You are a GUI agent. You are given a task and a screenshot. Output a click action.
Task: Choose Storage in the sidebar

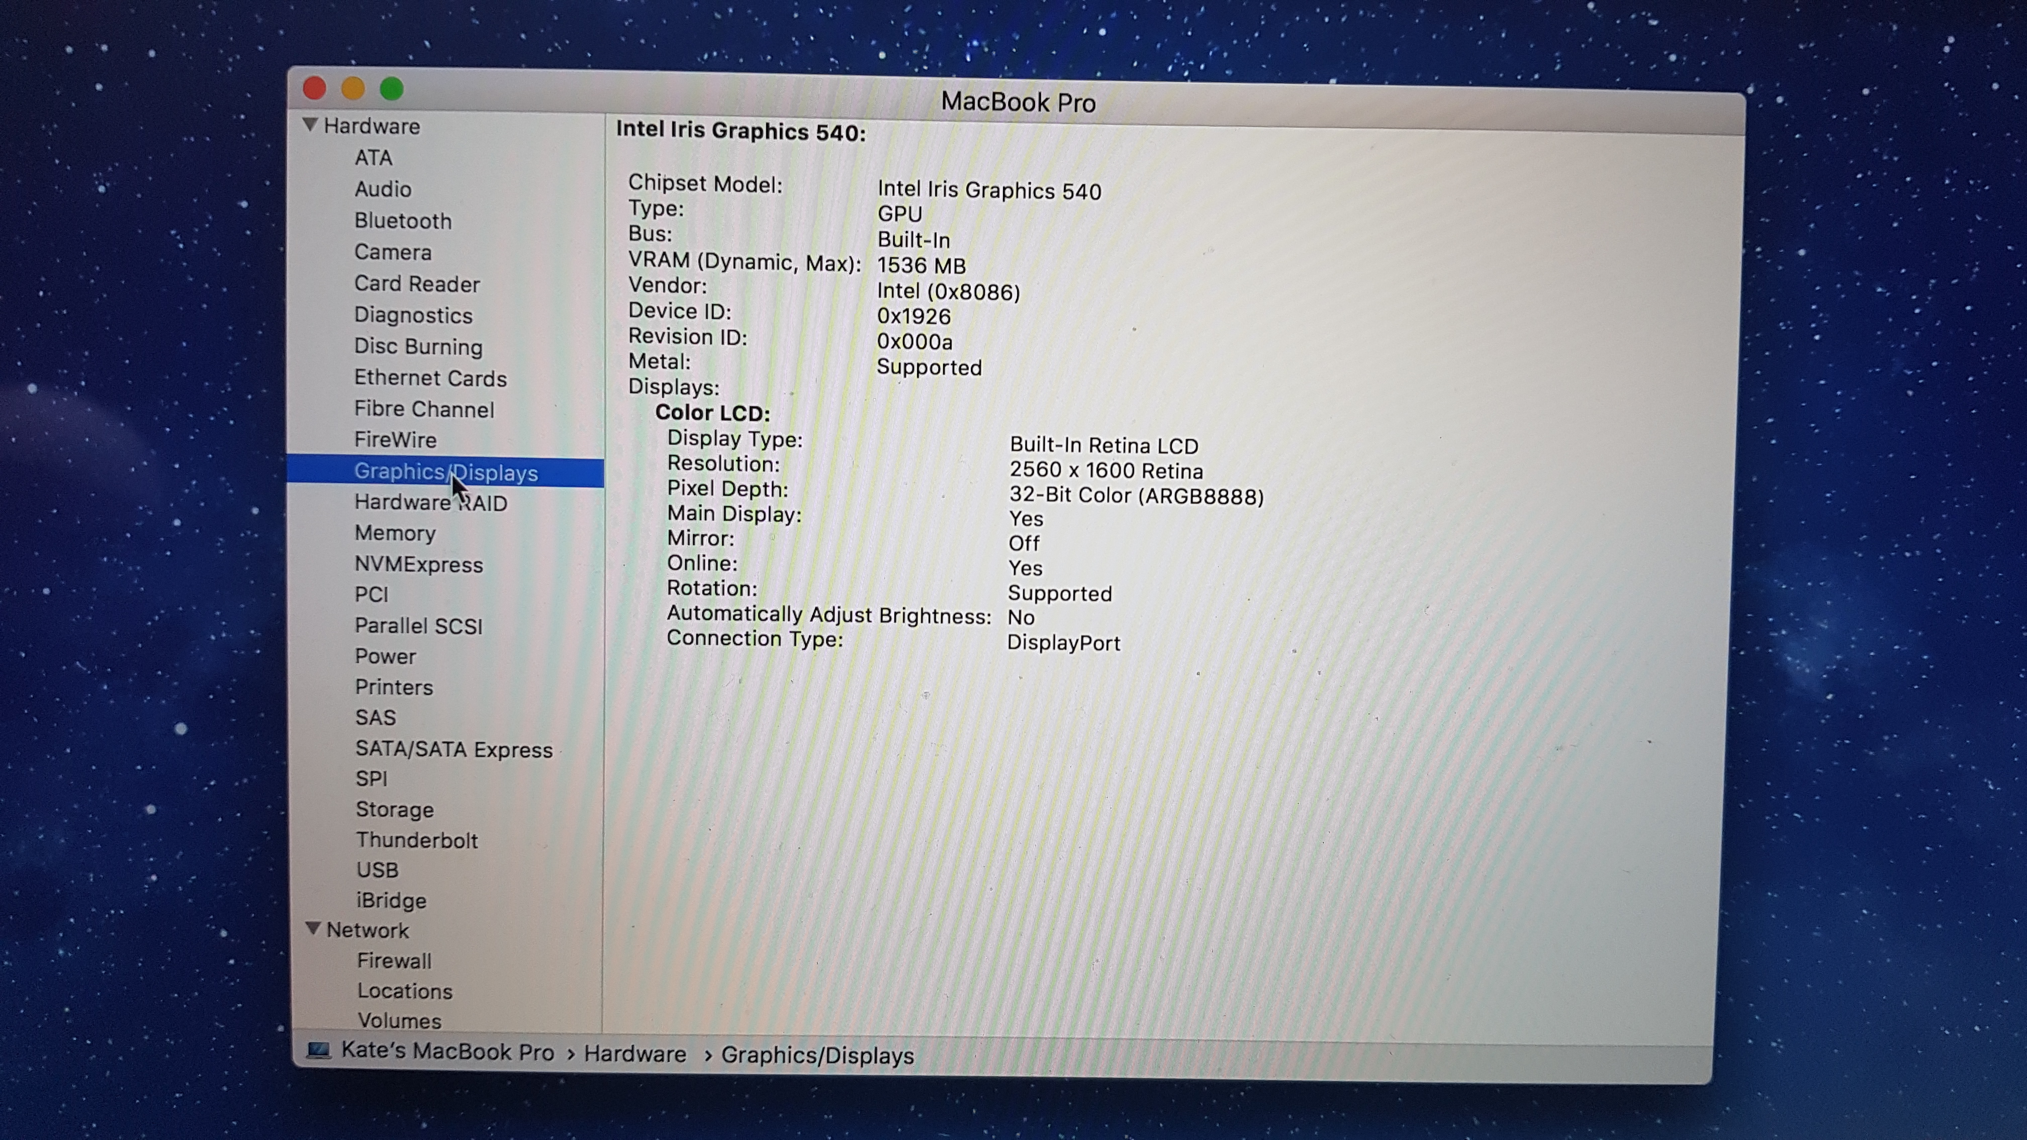(x=394, y=810)
